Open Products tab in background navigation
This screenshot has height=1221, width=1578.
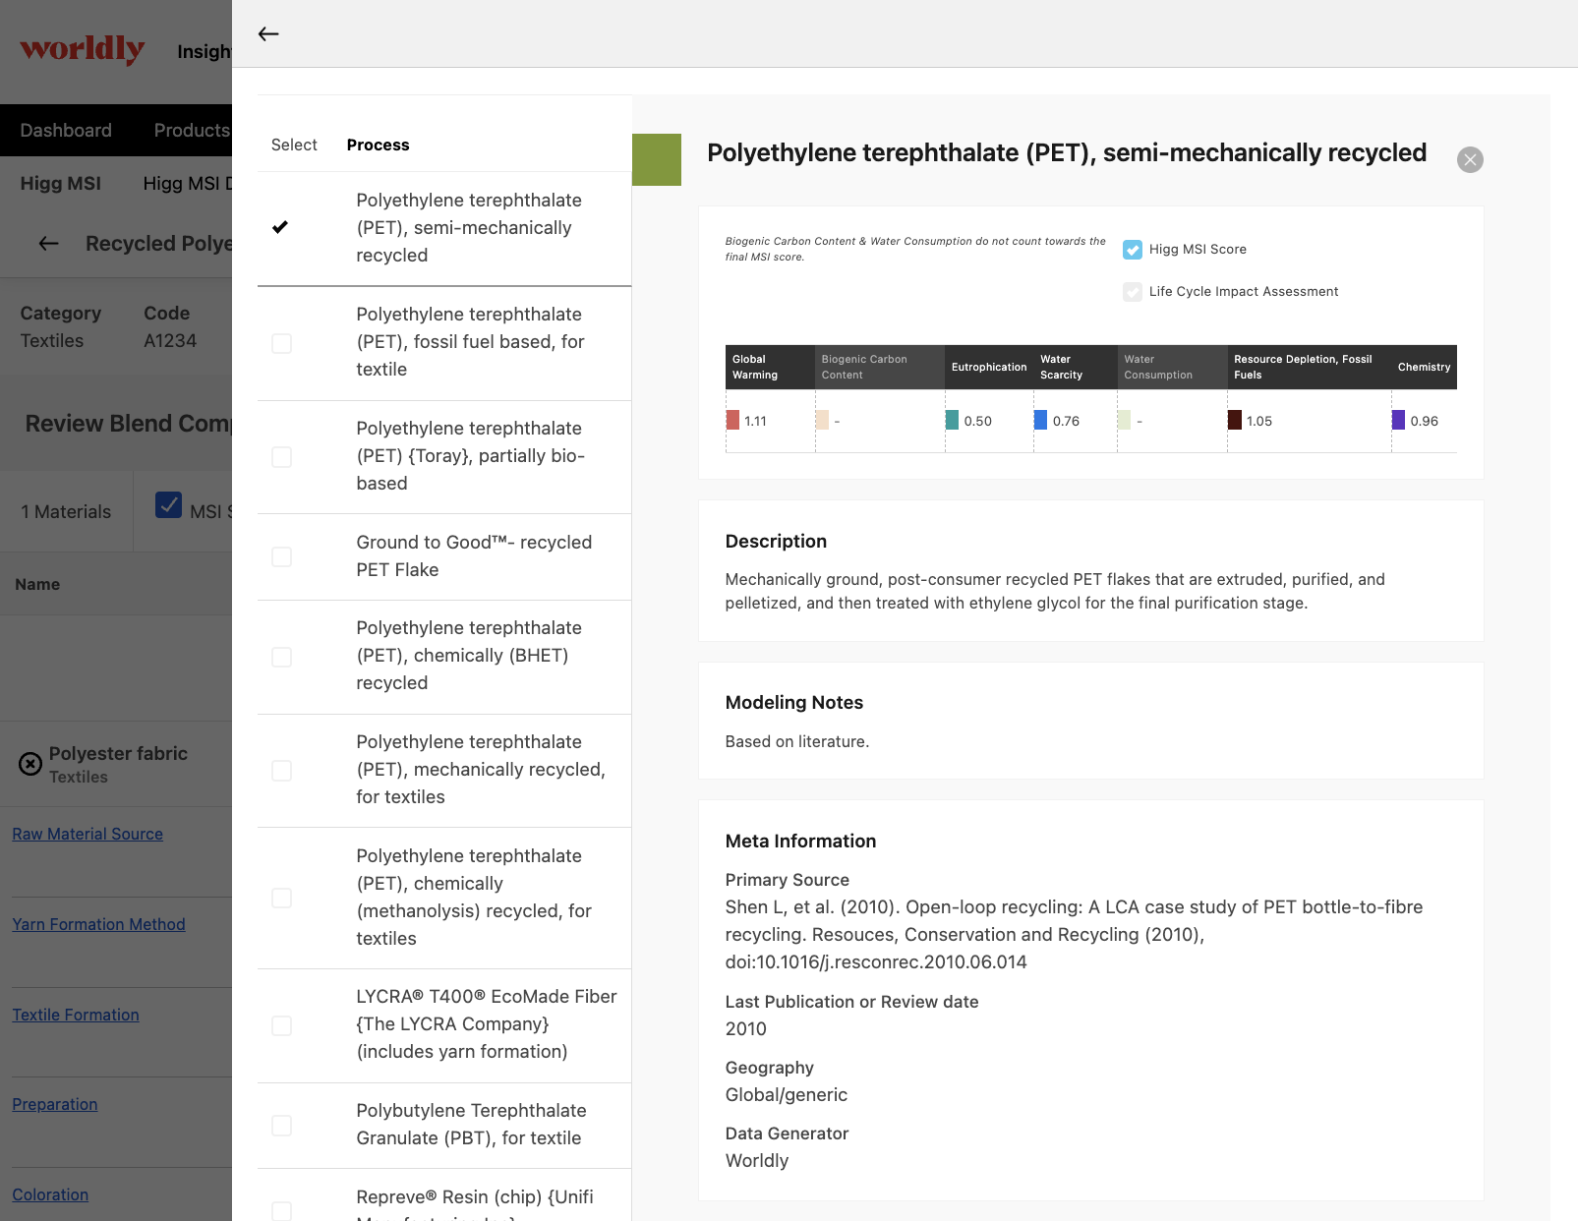pos(192,131)
